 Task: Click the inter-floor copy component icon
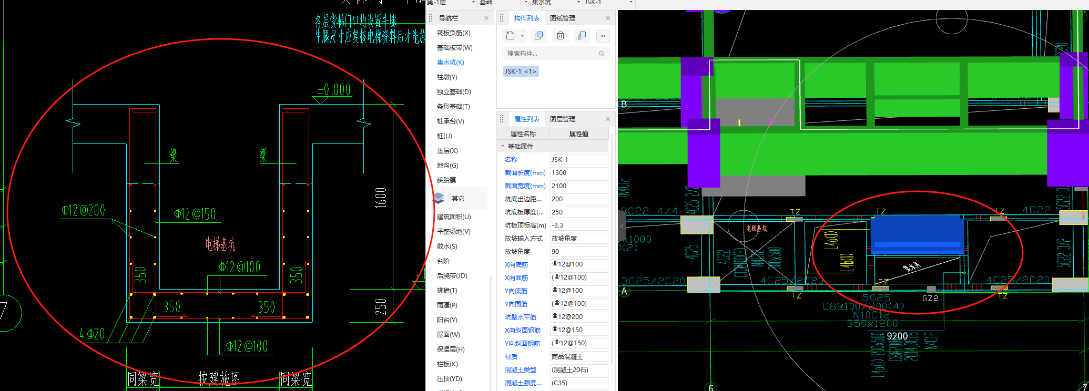[582, 36]
